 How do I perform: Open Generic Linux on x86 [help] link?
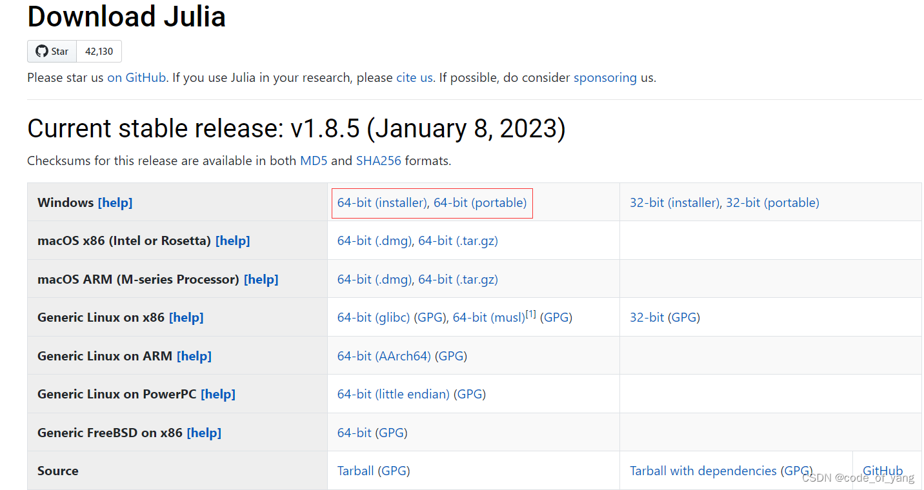186,317
